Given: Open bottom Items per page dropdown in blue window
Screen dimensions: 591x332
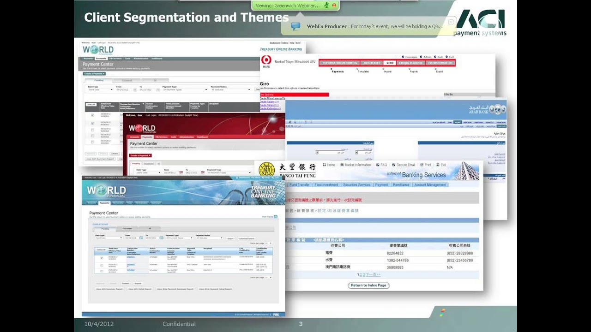Looking at the screenshot, I should click(x=268, y=278).
